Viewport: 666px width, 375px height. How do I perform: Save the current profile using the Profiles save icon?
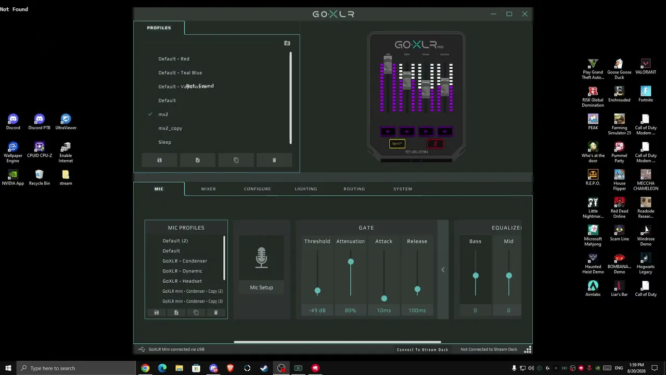click(x=159, y=160)
